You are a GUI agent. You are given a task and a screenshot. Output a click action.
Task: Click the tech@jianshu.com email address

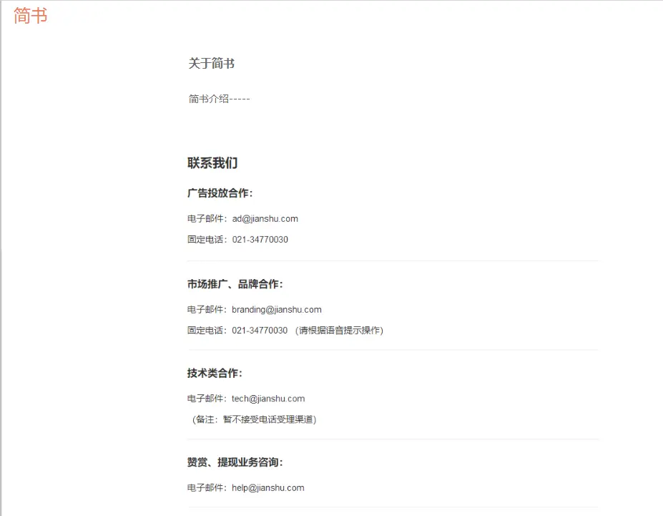[268, 399]
